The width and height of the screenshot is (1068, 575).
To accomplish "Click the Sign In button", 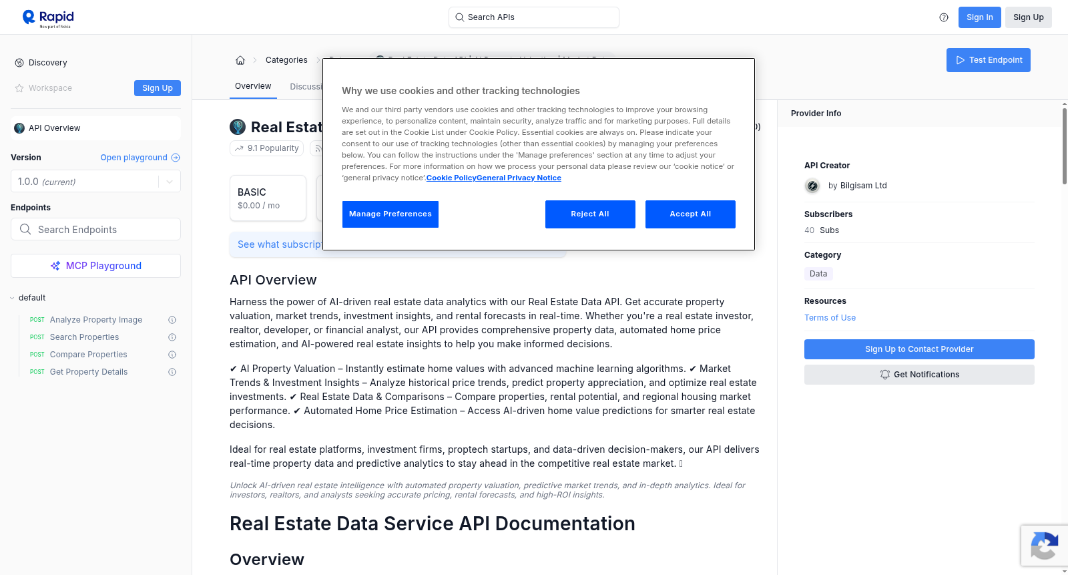I will tap(980, 17).
